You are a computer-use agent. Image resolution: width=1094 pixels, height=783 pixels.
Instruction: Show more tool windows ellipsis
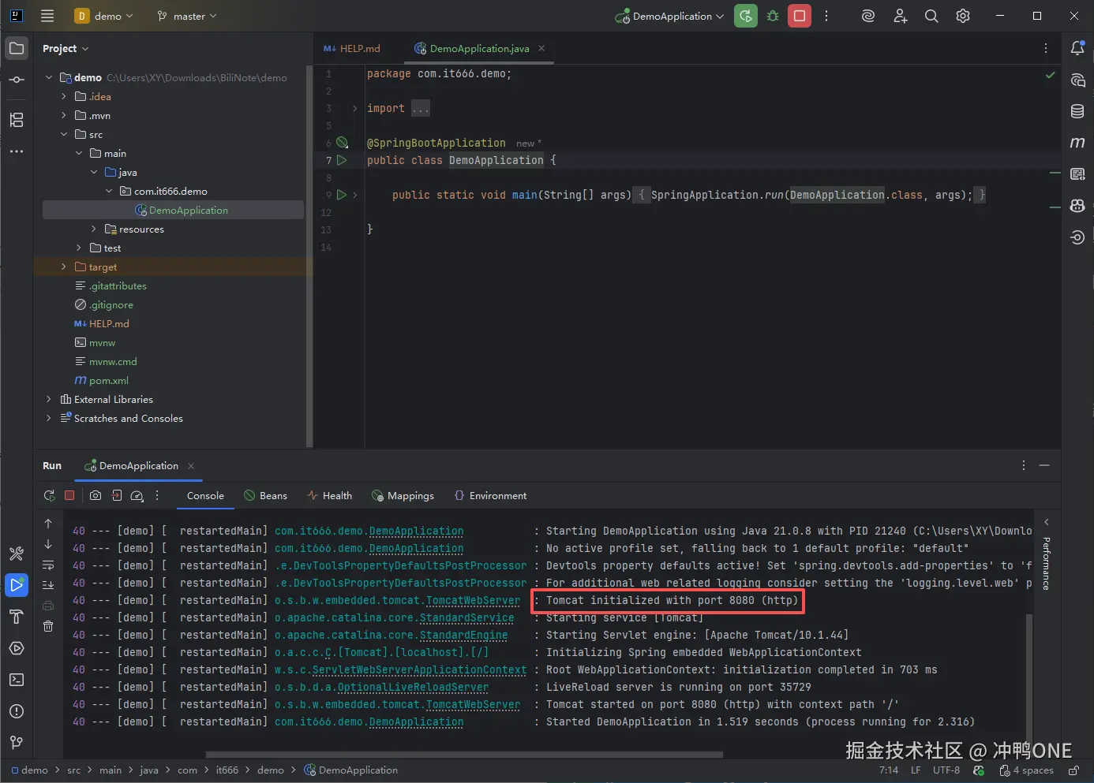click(17, 151)
